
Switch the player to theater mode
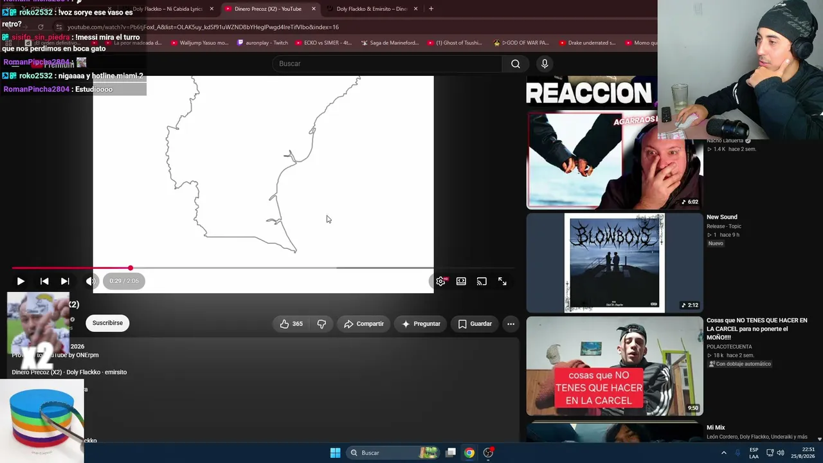click(461, 281)
